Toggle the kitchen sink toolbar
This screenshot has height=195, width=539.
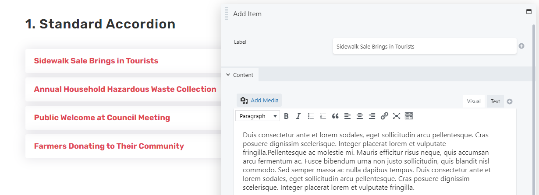click(409, 116)
